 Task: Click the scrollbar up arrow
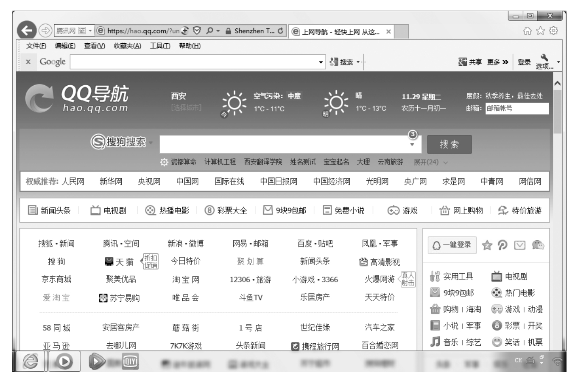click(557, 83)
